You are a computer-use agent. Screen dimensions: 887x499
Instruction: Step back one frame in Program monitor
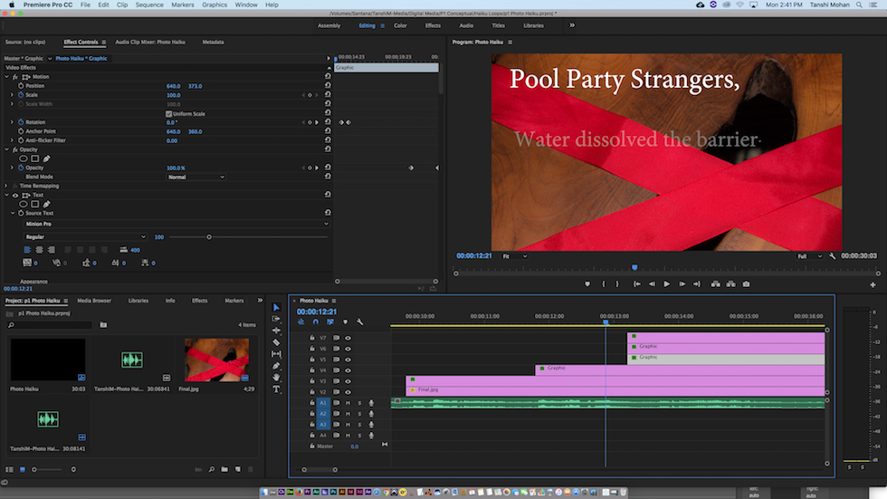pos(652,284)
